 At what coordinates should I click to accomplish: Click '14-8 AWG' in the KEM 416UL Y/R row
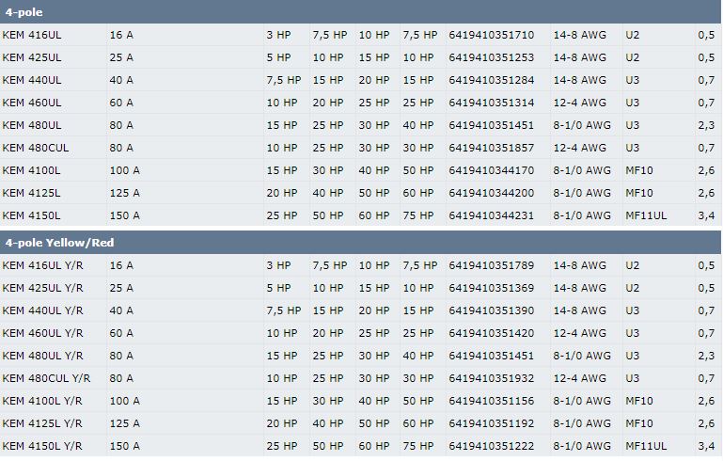[579, 266]
